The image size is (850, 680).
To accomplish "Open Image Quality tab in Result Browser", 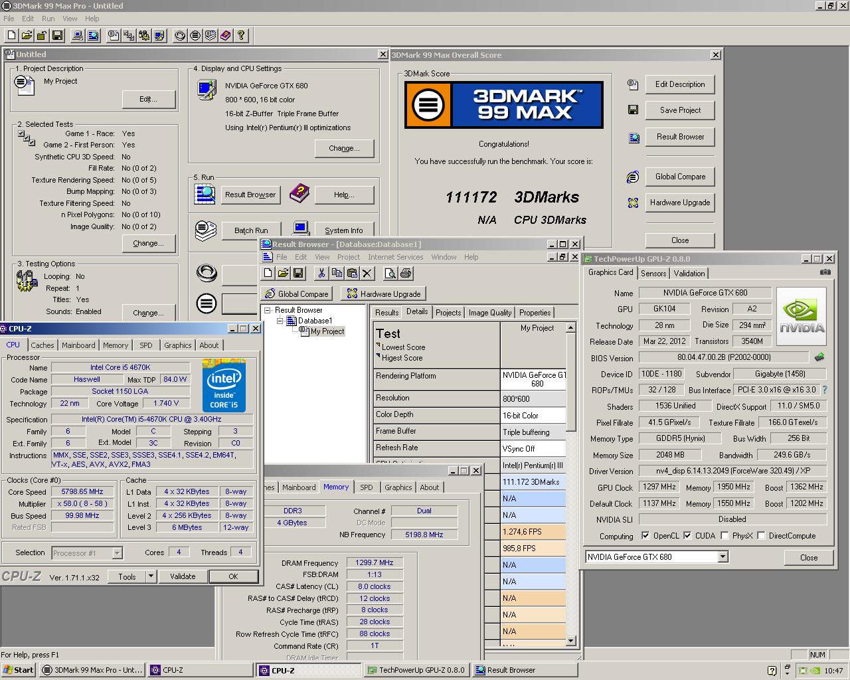I will click(x=490, y=313).
